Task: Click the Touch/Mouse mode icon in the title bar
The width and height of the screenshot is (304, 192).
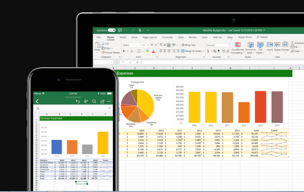Action: tap(140, 30)
